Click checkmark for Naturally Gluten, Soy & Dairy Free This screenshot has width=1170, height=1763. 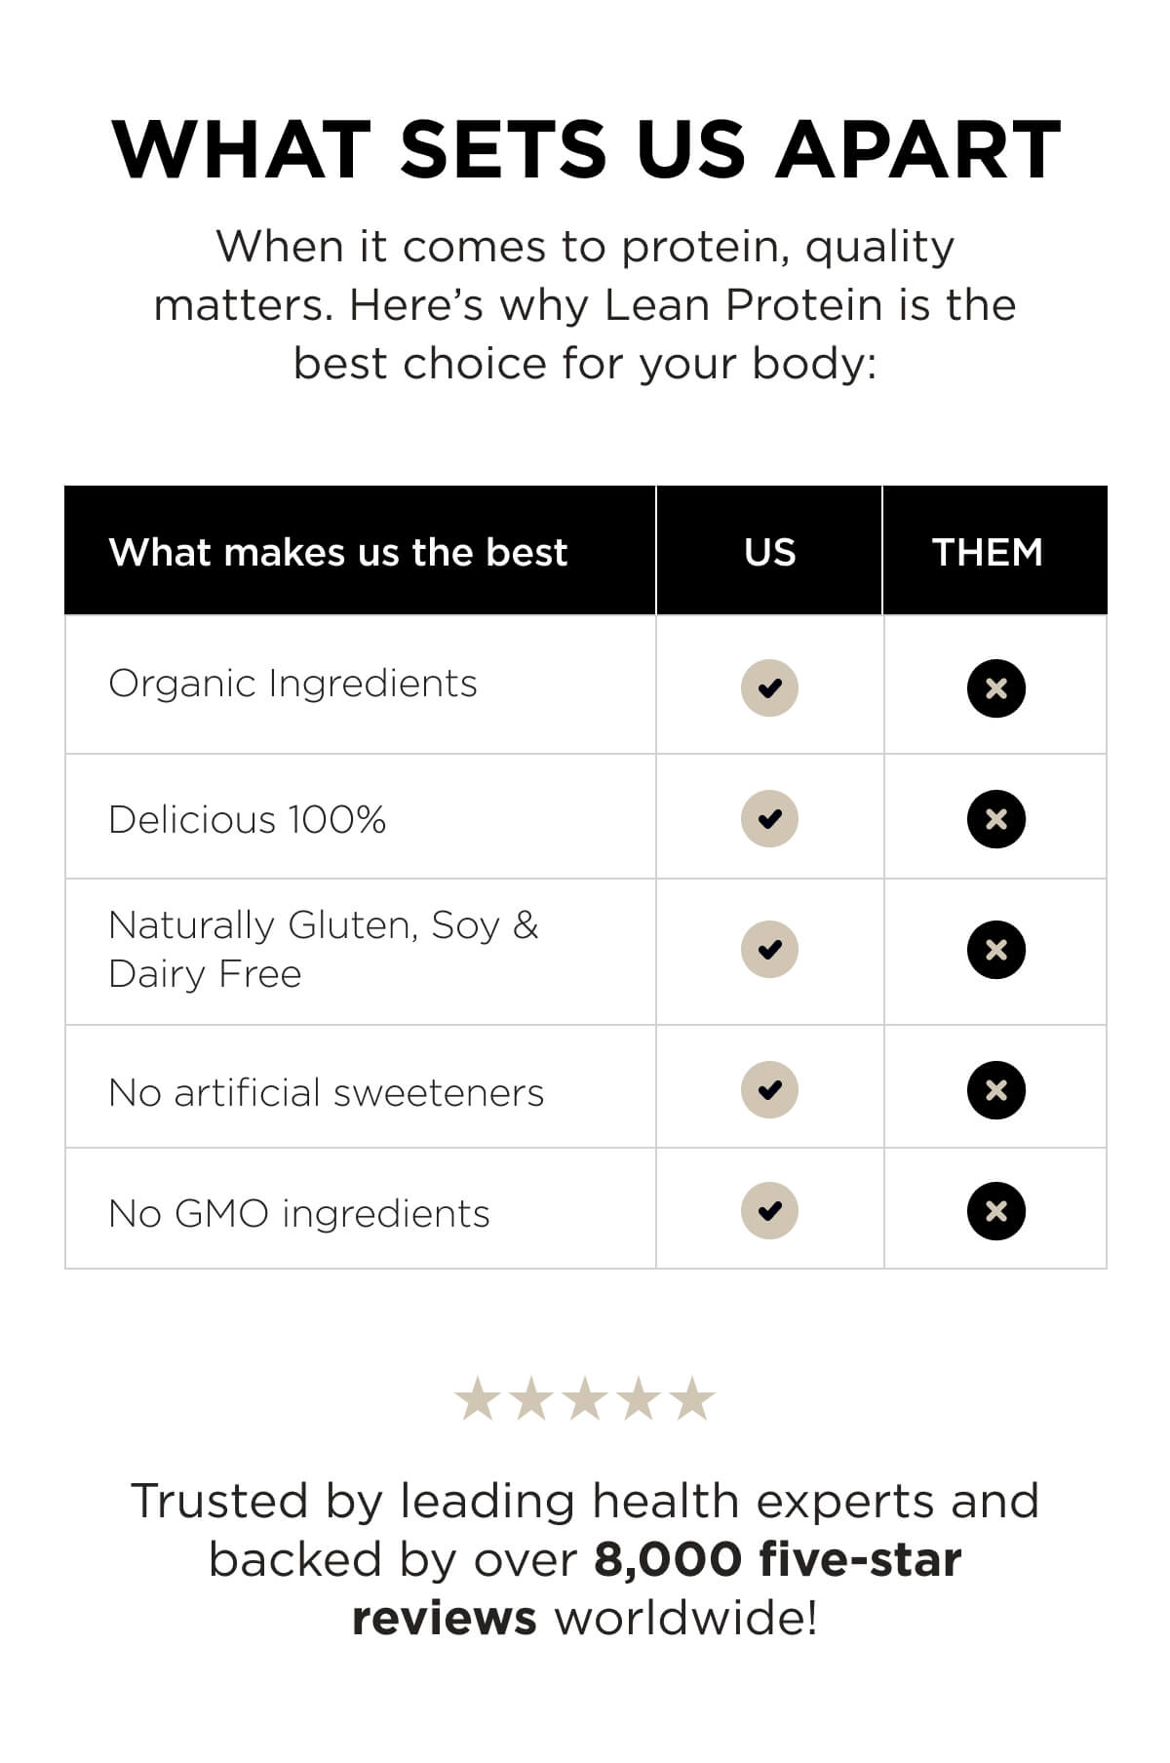(x=769, y=949)
